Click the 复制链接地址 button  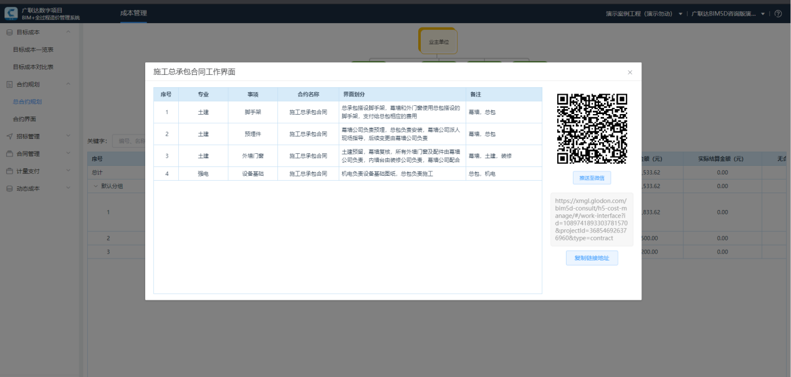click(592, 258)
